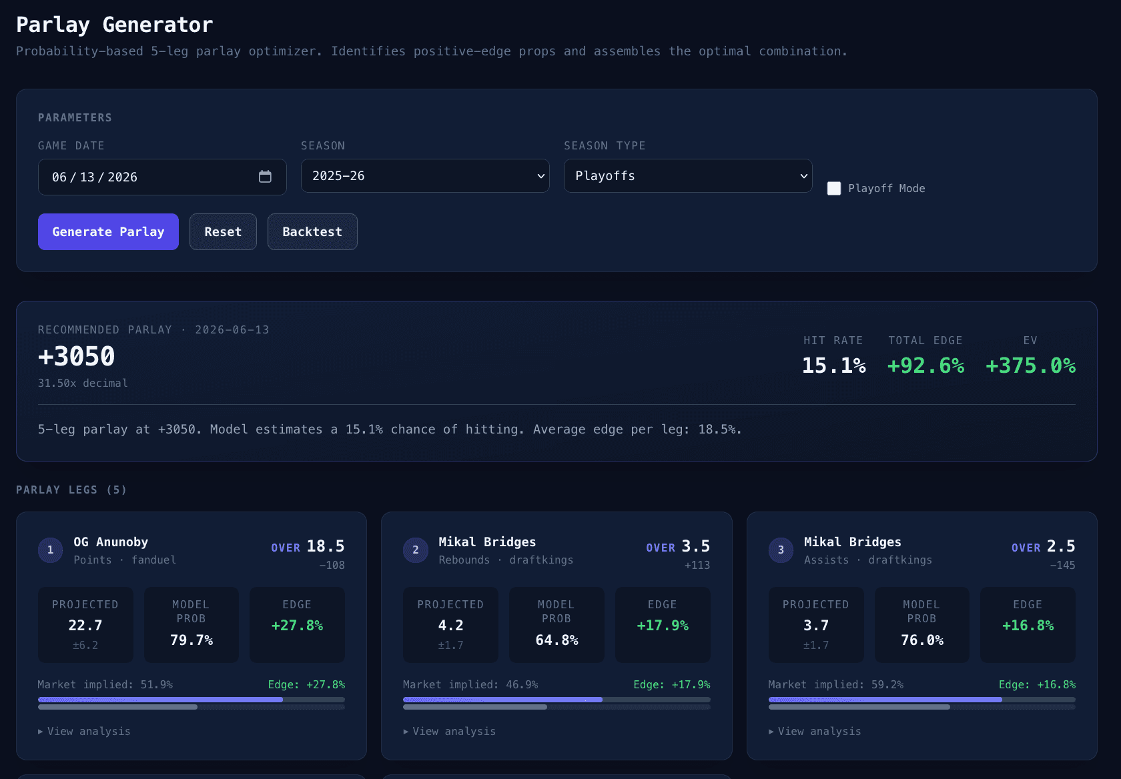Click OVER 2.5 line for Bridges Assists
Viewport: 1121px width, 779px height.
tap(1044, 547)
